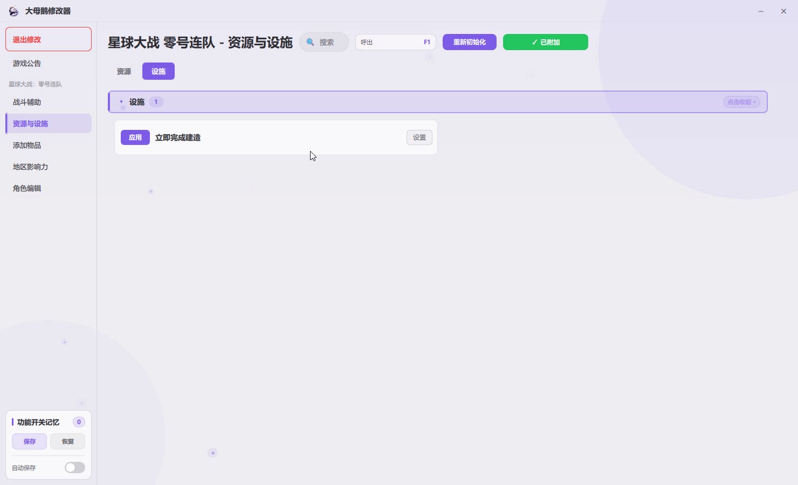This screenshot has width=798, height=485.
Task: Open 角色编辑 sidebar entry
Action: (49, 189)
